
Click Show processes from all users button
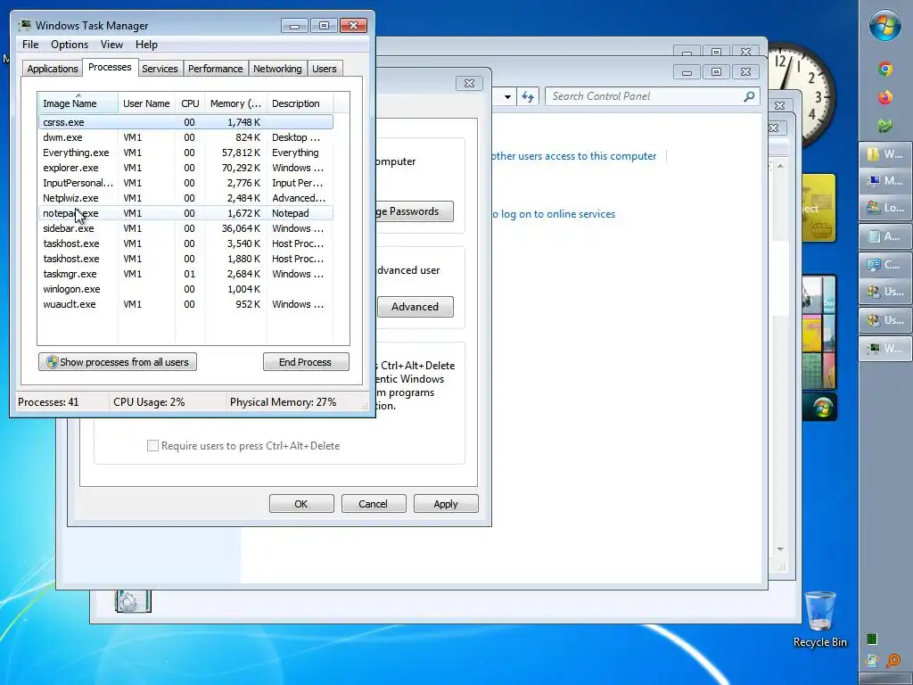(118, 362)
